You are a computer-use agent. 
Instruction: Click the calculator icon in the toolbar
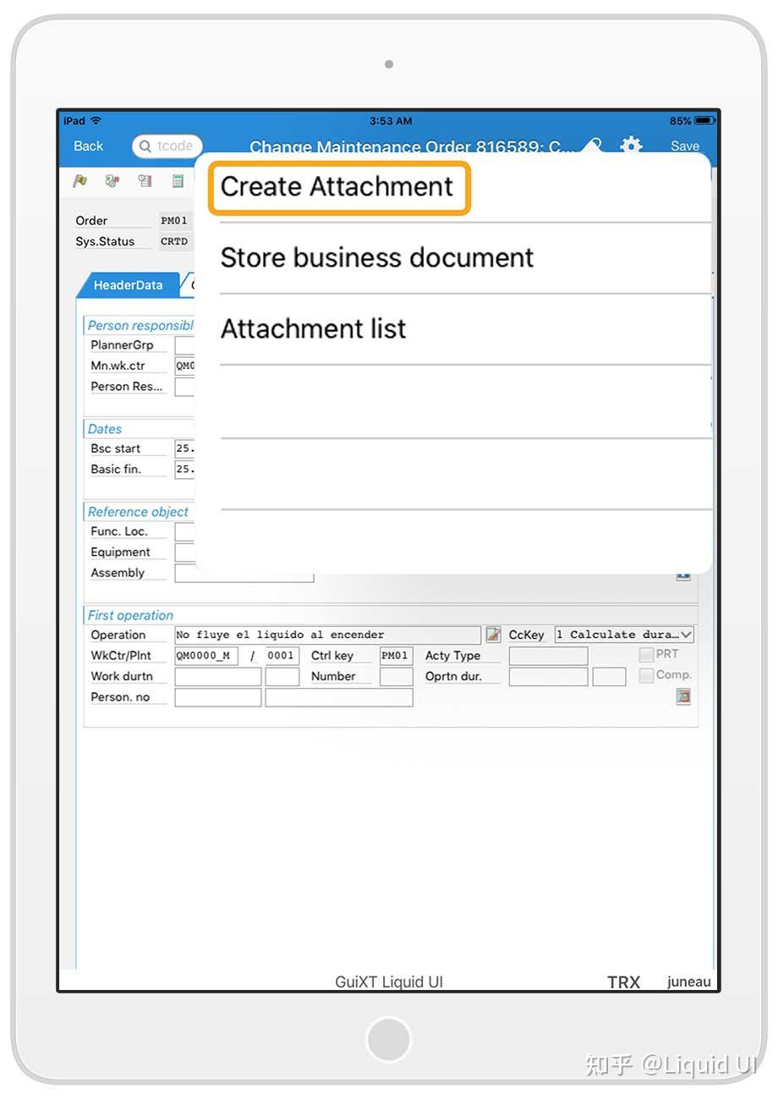pos(178,181)
